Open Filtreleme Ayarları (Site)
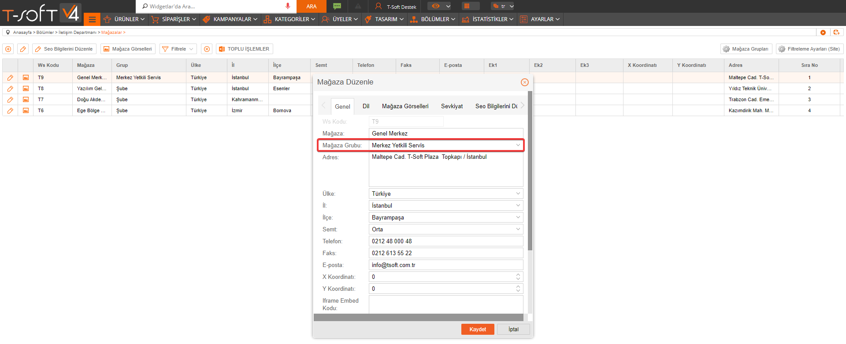The width and height of the screenshot is (846, 344). [x=809, y=49]
